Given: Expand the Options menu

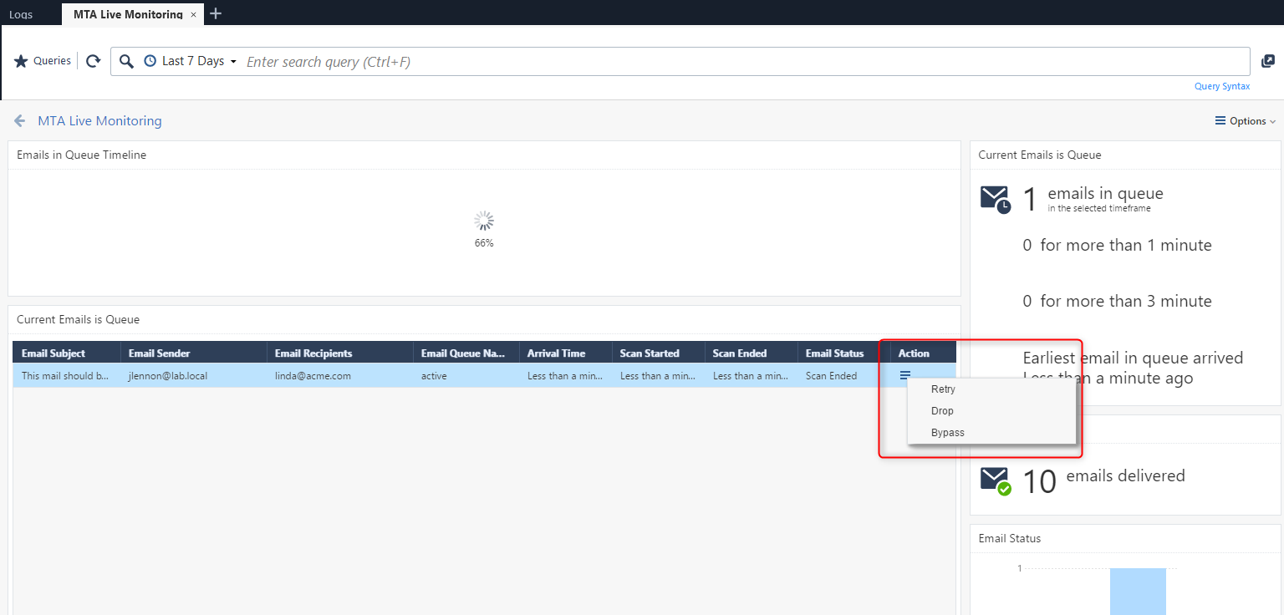Looking at the screenshot, I should coord(1246,121).
